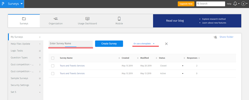Open the Closed Tours and Travels Services survey
The image size is (249, 100).
(x=72, y=66)
